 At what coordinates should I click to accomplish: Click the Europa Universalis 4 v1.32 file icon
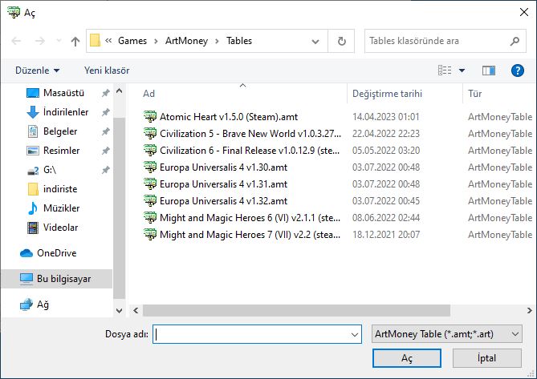[x=150, y=200]
